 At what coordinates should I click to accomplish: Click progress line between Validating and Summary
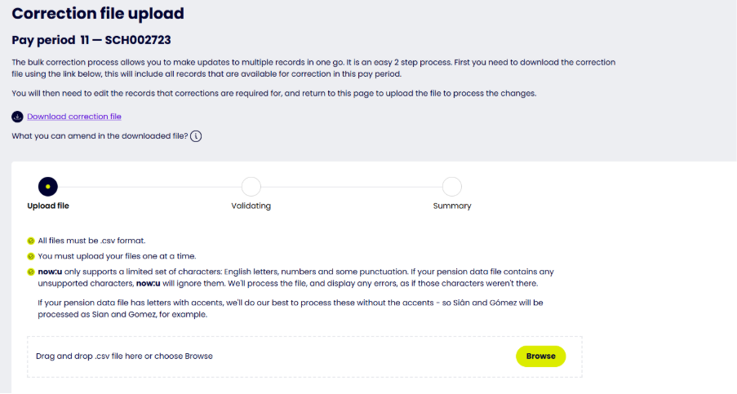coord(352,187)
